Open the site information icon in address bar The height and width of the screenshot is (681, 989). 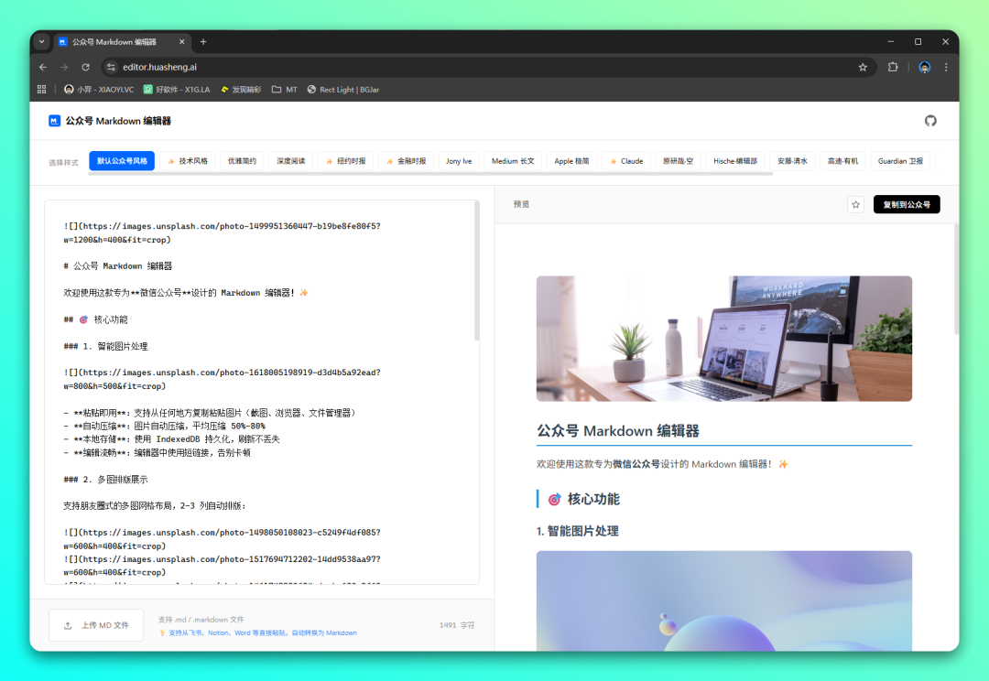point(111,67)
